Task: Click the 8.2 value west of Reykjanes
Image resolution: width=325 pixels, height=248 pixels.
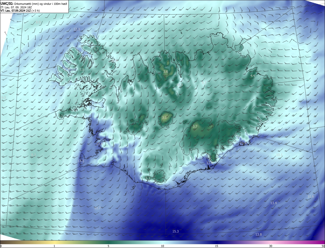Action: point(34,155)
